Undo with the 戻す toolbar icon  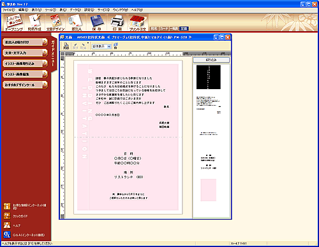75,46
